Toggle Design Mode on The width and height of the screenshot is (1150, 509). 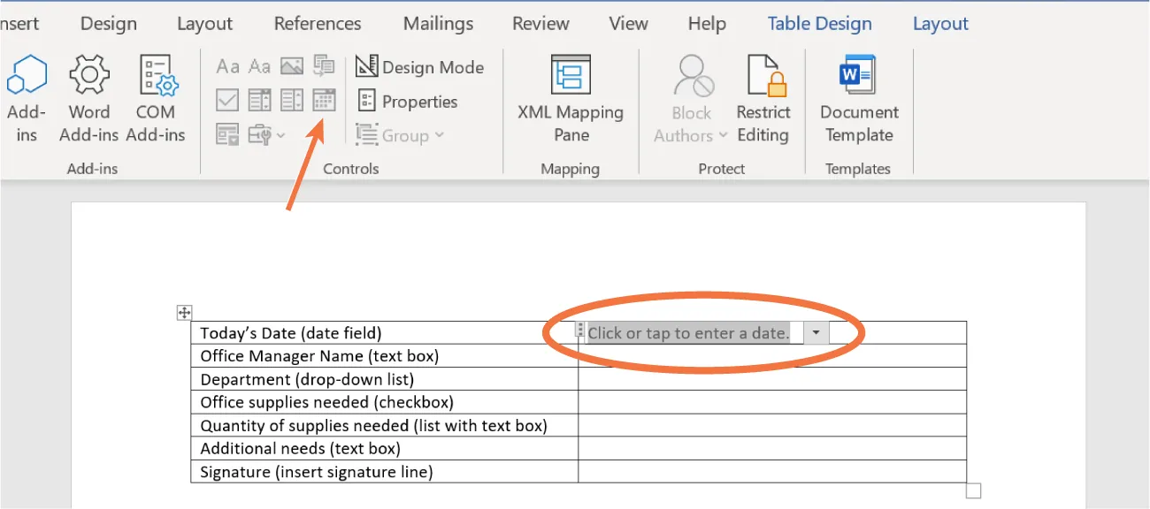point(420,66)
